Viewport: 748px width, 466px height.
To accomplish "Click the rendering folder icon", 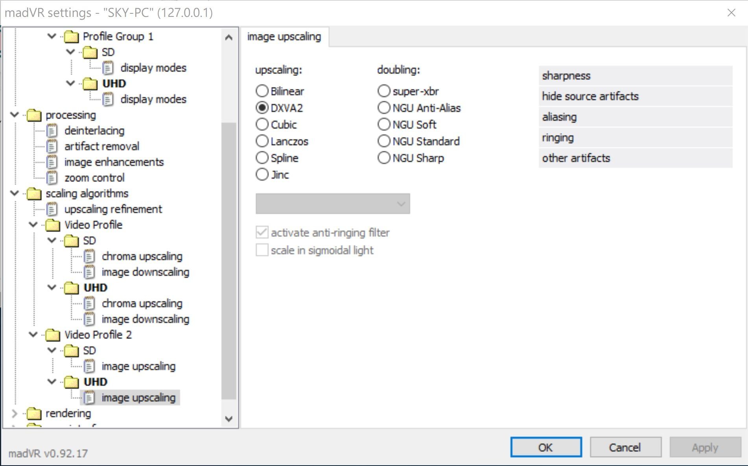I will click(x=34, y=413).
